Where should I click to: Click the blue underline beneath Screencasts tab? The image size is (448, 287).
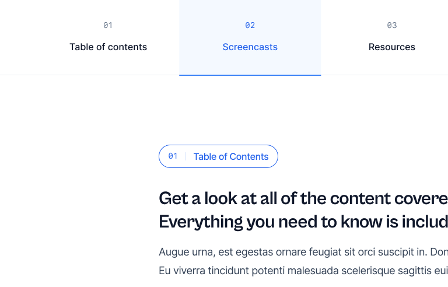pyautogui.click(x=250, y=75)
